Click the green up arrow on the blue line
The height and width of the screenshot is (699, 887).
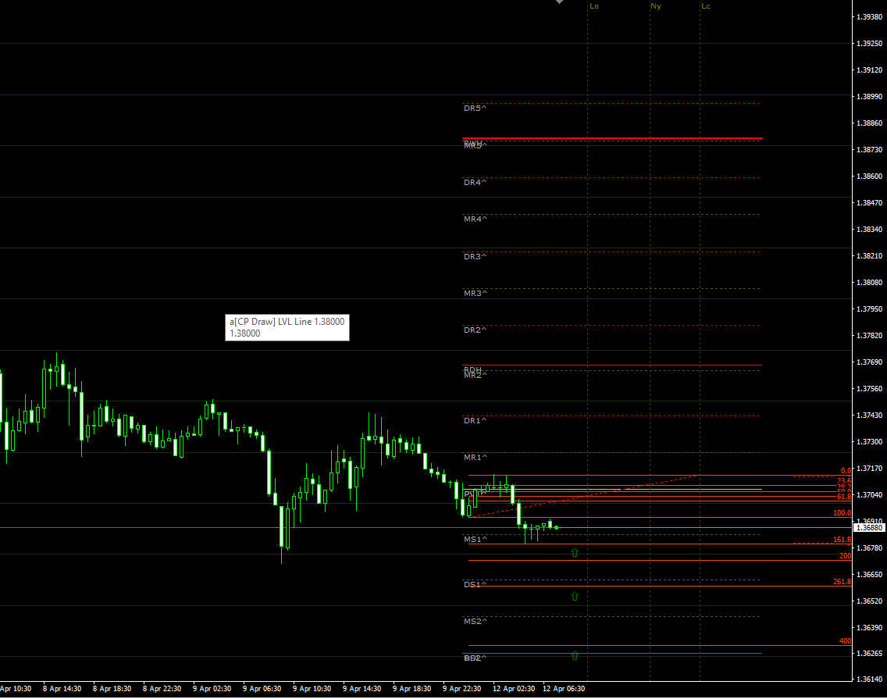point(575,654)
